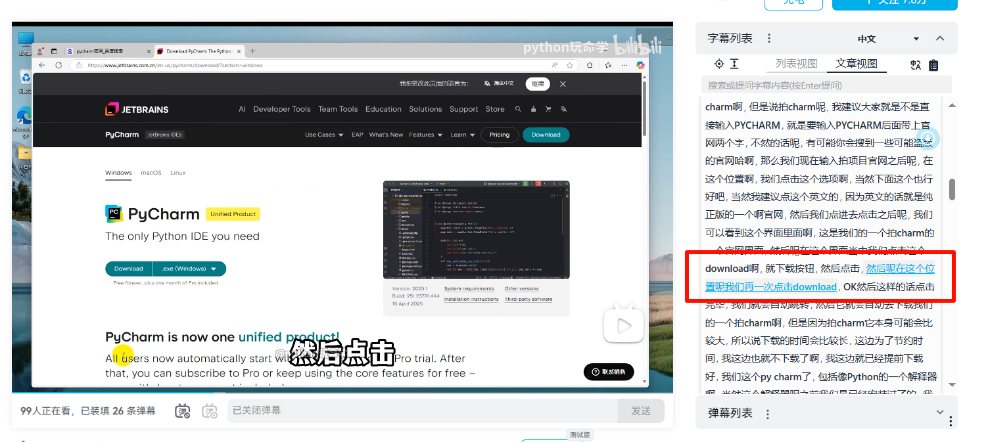Image resolution: width=988 pixels, height=442 pixels.
Task: Click the Download button beside .exe (Windows)
Action: point(129,269)
